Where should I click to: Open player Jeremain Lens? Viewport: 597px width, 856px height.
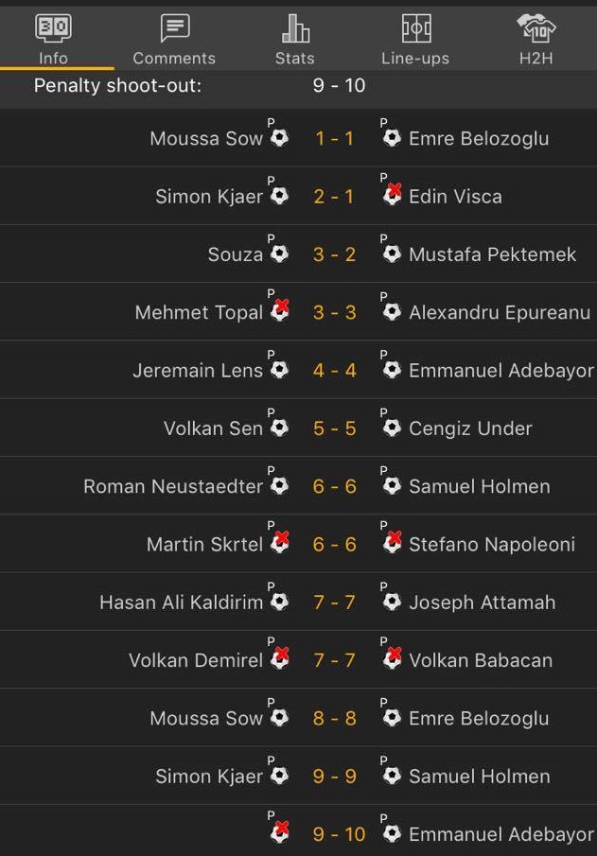pos(198,370)
